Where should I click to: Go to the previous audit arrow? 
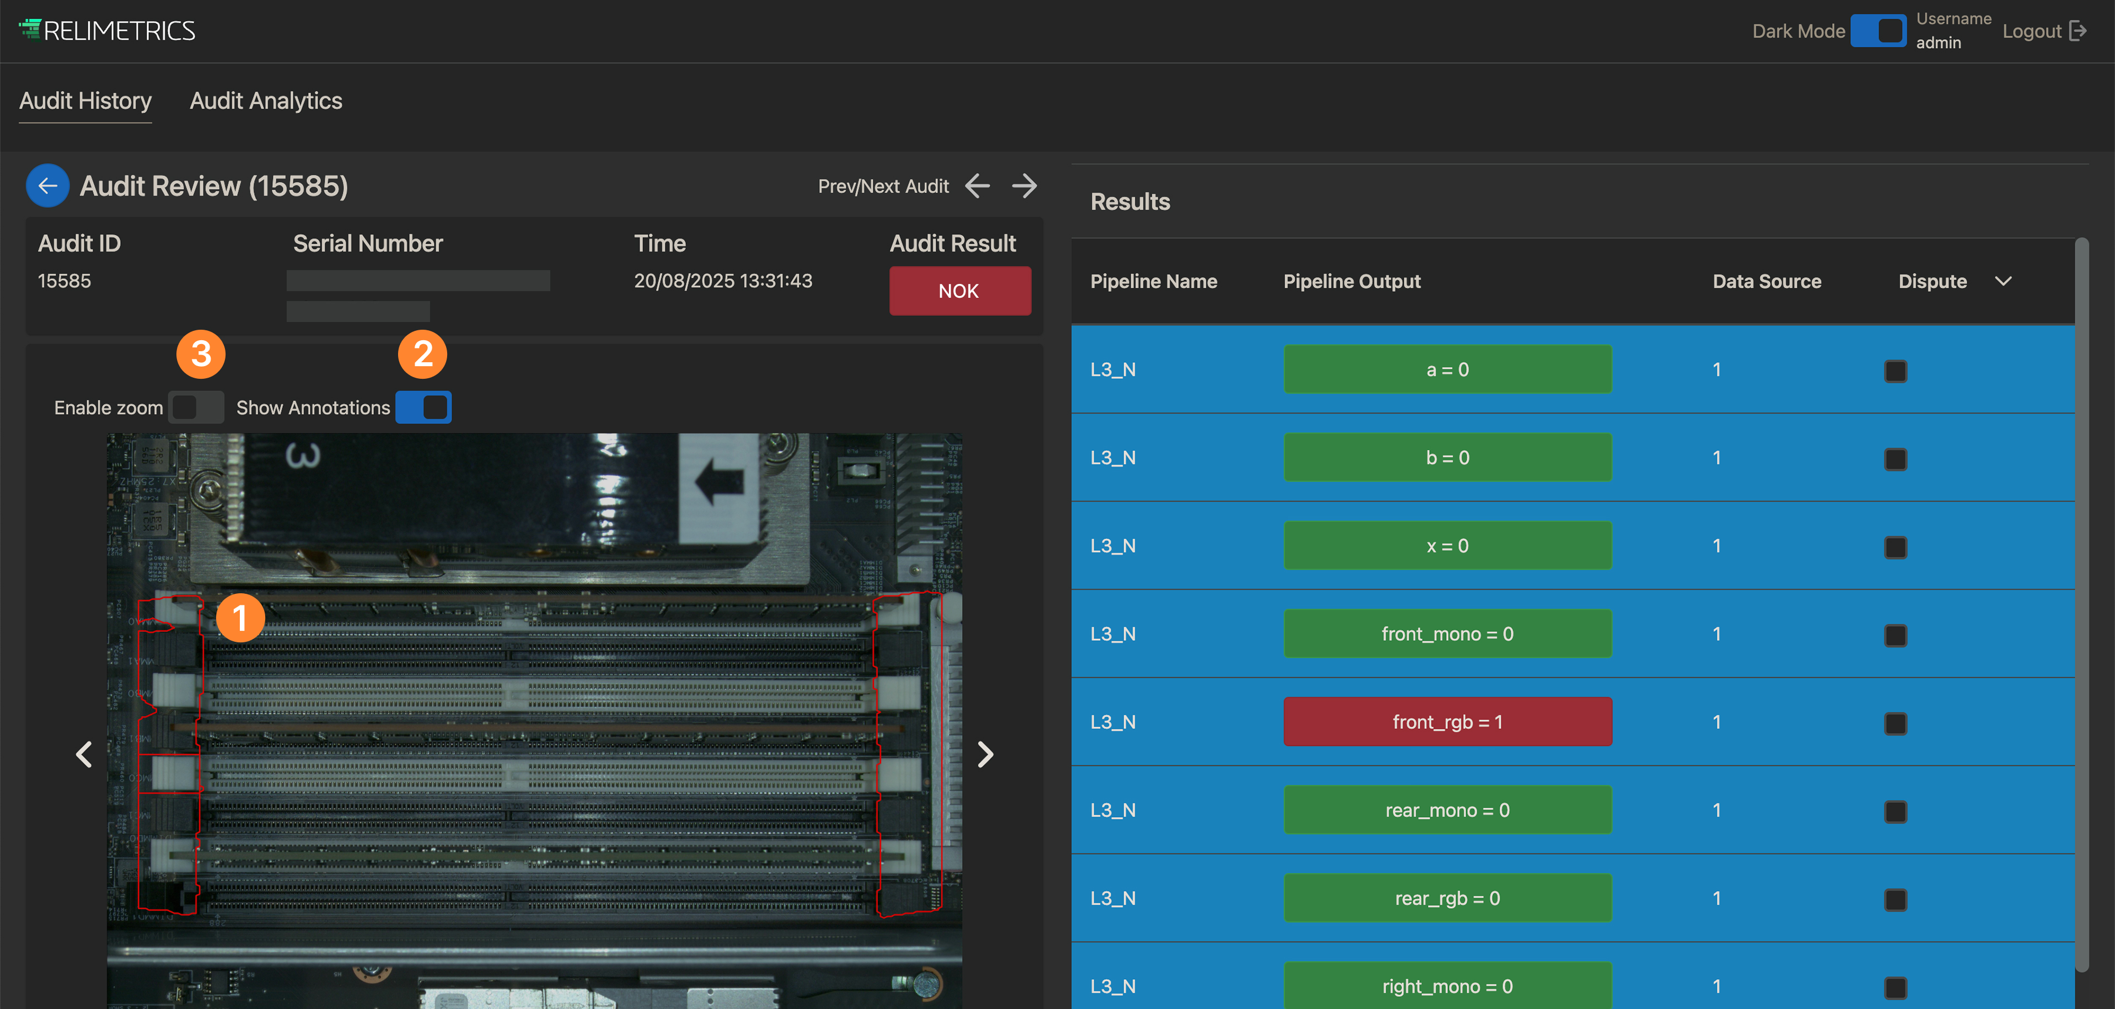coord(977,186)
